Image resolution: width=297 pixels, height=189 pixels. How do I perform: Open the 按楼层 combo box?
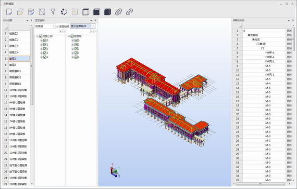(45, 26)
